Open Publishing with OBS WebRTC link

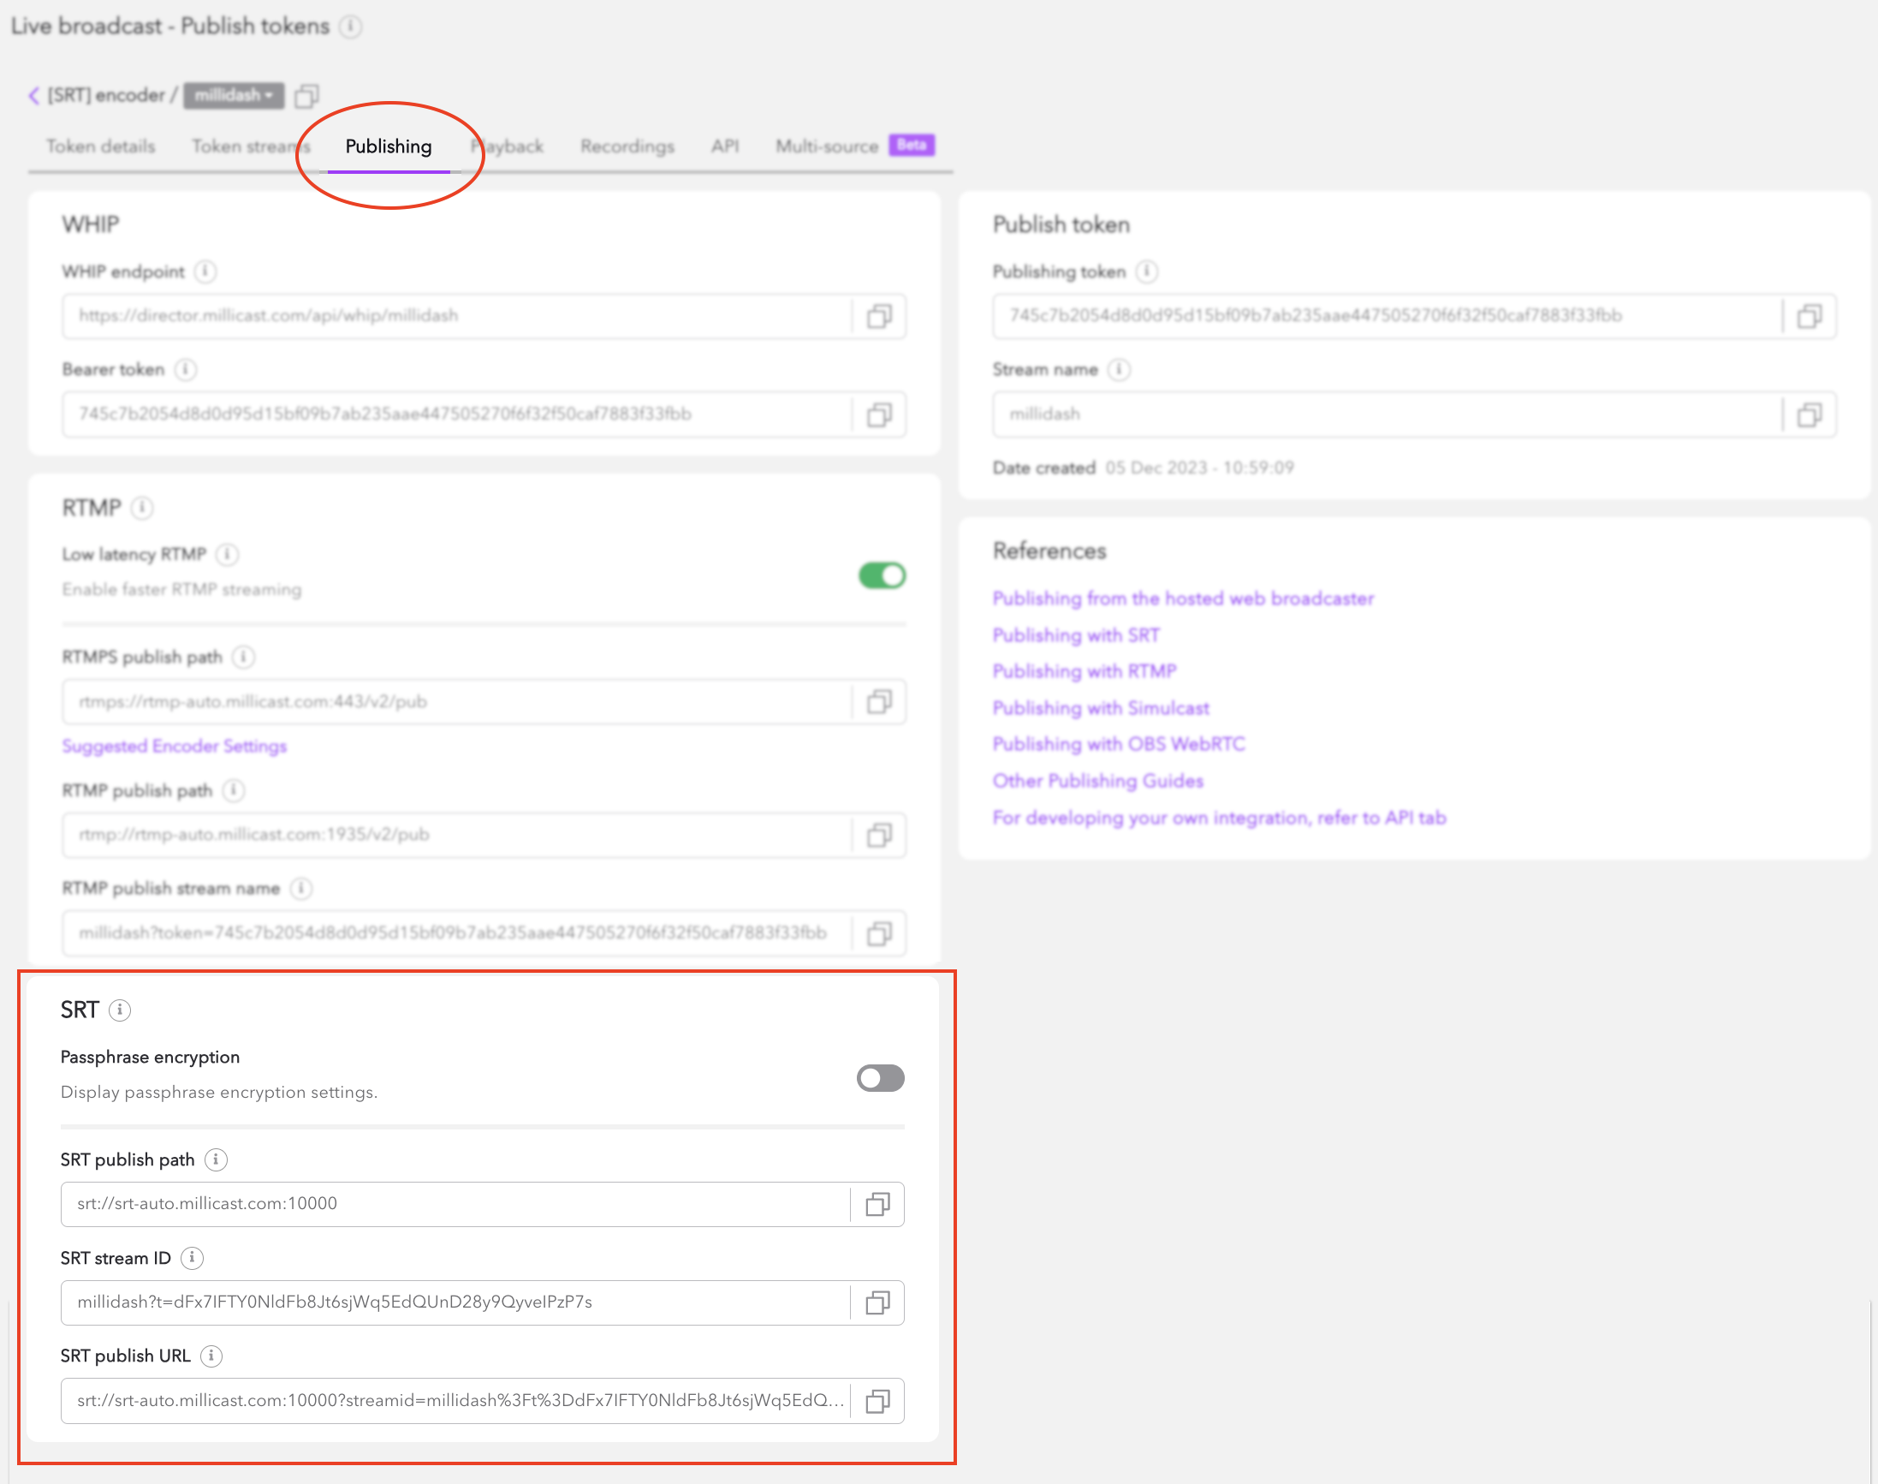1118,744
